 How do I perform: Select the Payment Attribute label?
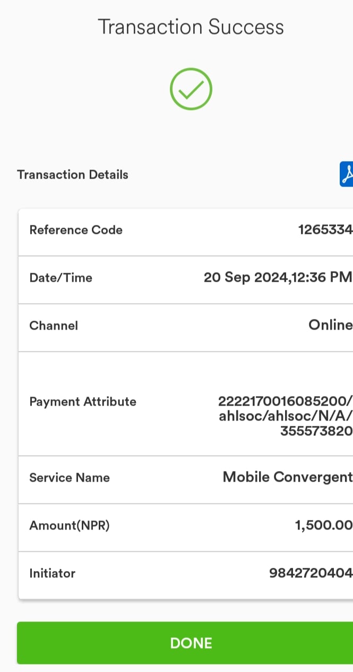(x=83, y=401)
